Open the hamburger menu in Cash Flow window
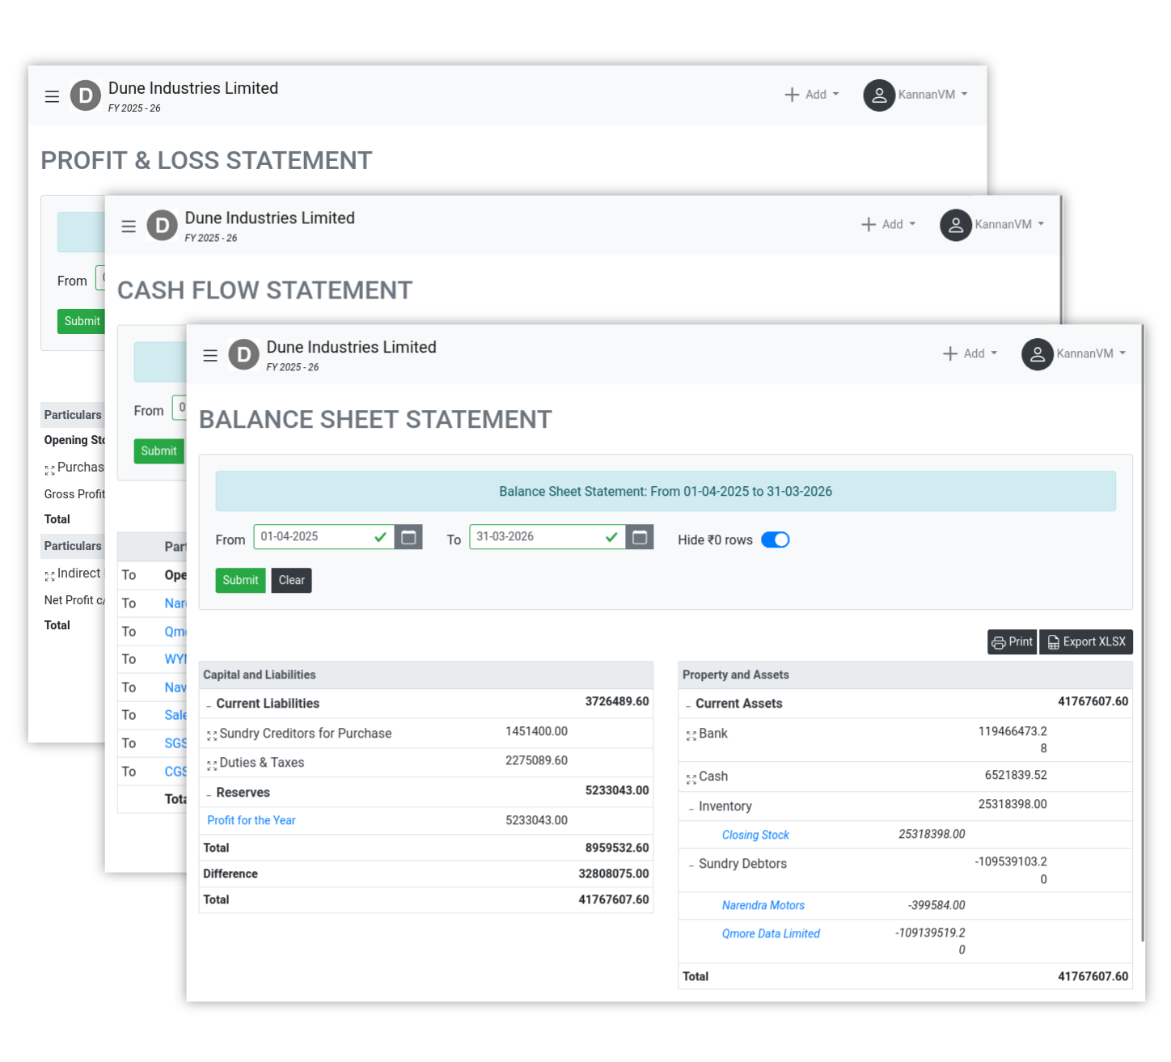Image resolution: width=1171 pixels, height=1062 pixels. point(129,226)
